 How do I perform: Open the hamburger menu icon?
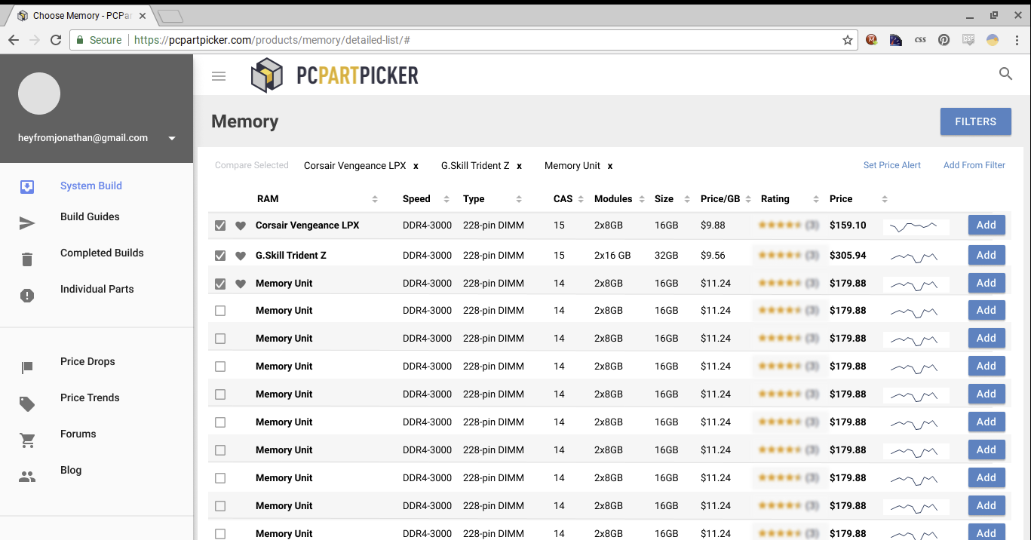pyautogui.click(x=219, y=76)
